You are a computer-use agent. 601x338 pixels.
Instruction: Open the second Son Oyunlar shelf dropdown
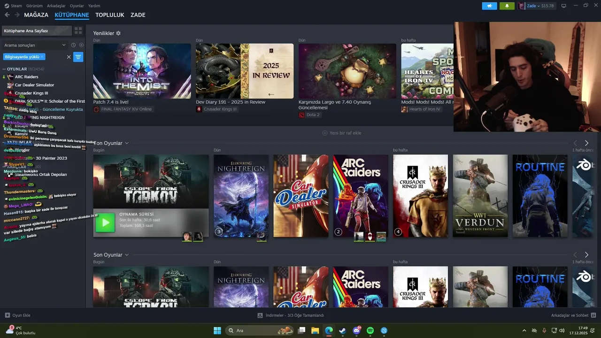point(127,255)
